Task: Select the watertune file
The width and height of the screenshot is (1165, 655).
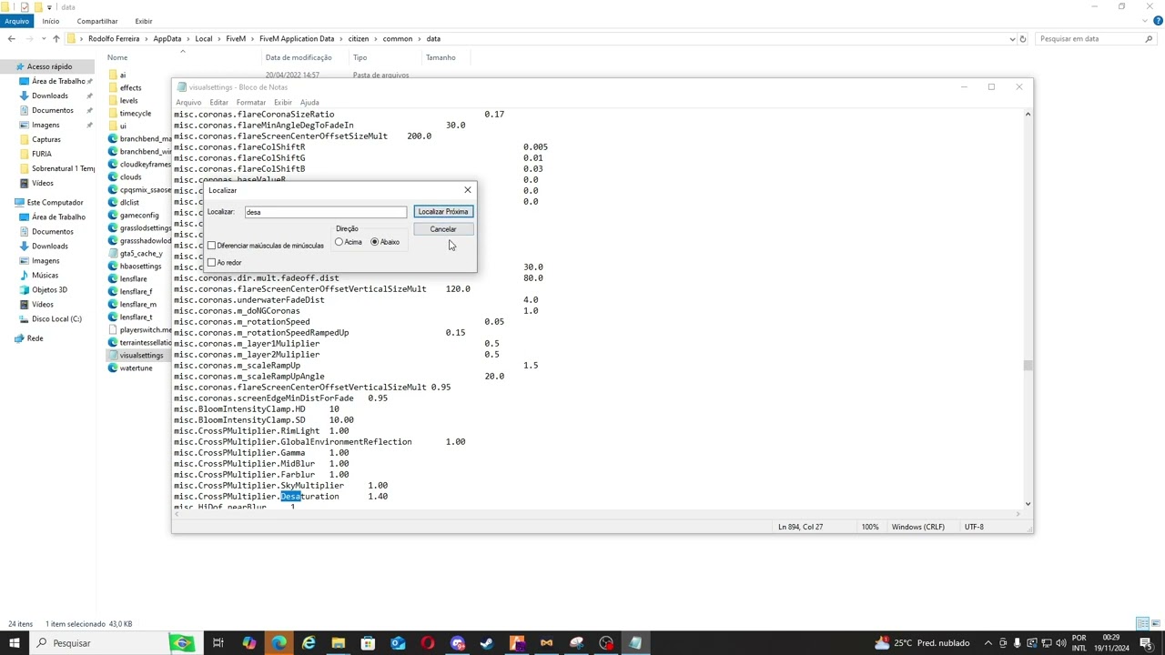Action: (136, 368)
